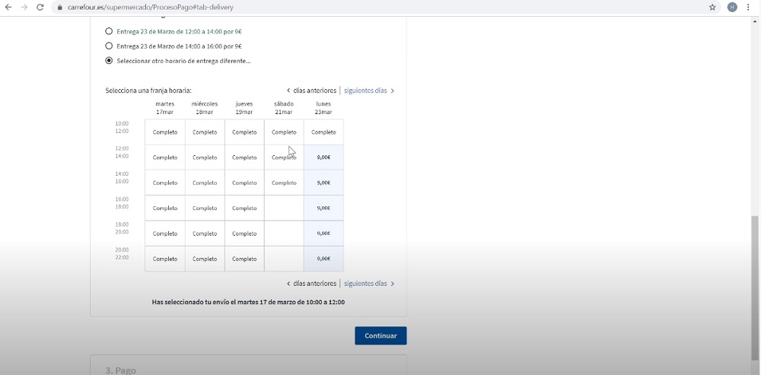Select delivery 23 de Marzo 14:00 a 16:00
761x375 pixels.
pyautogui.click(x=109, y=46)
